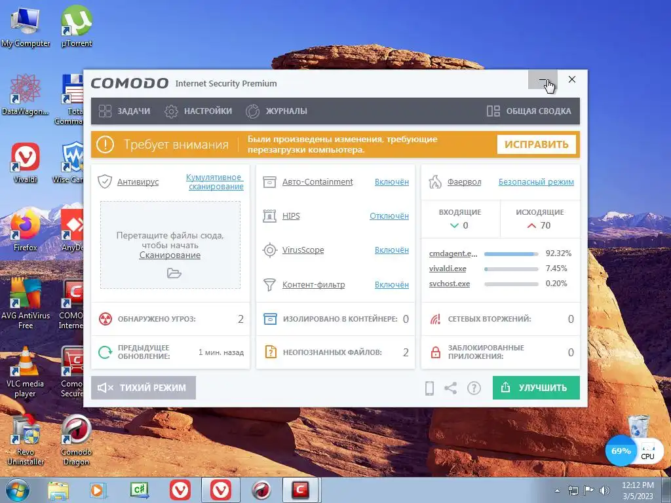Screen dimensions: 671x503
Task: Click the Исправить button
Action: tap(536, 145)
